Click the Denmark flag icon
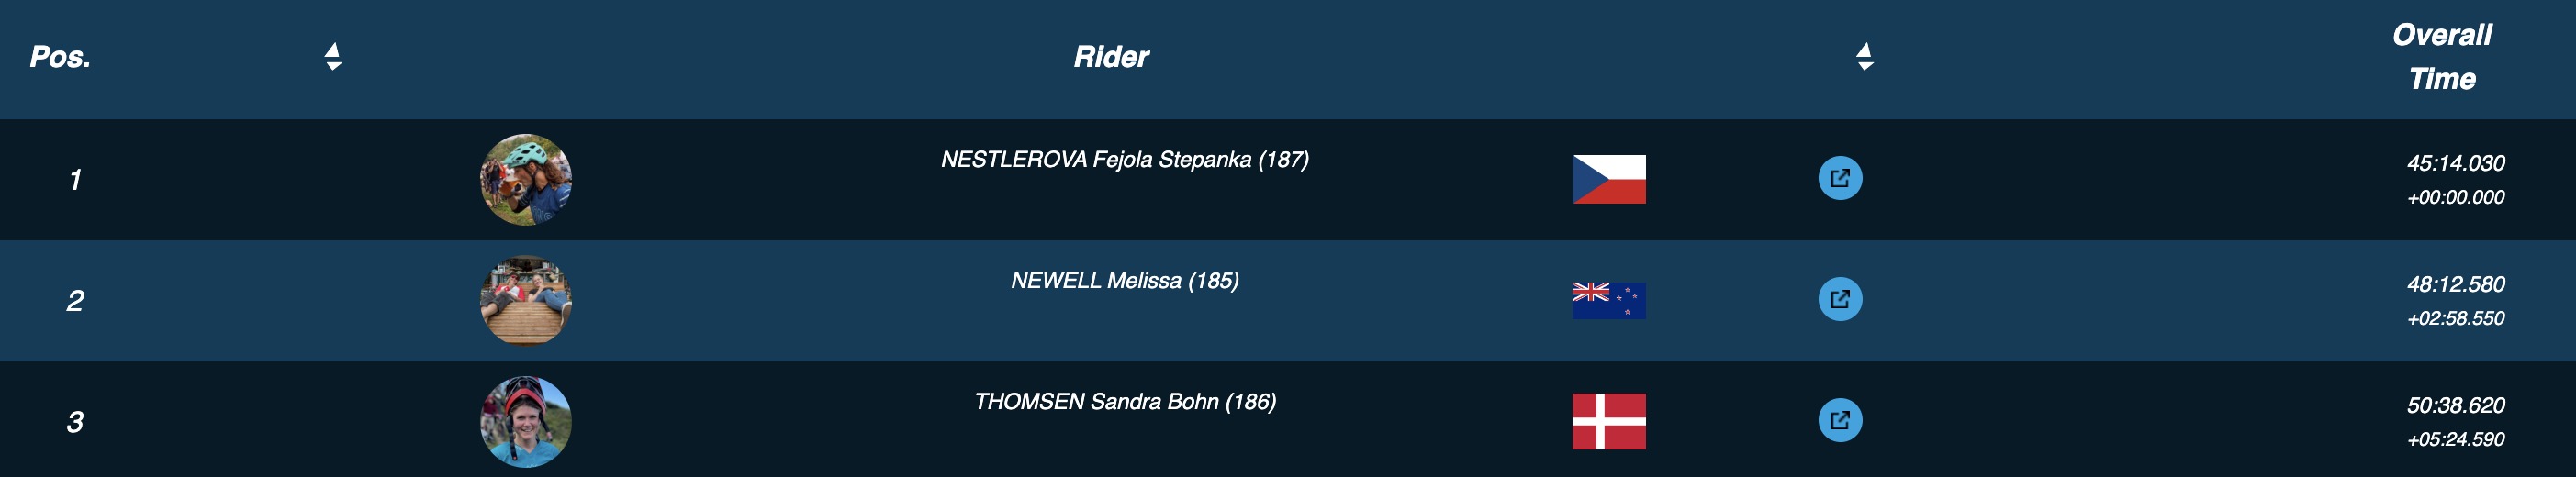The width and height of the screenshot is (2576, 477). [x=1608, y=422]
